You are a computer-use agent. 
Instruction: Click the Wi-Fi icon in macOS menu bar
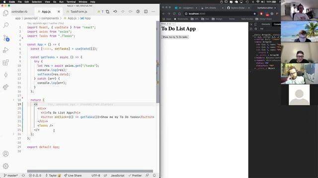[258, 2]
